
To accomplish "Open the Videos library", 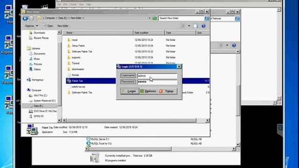I will coord(37,70).
